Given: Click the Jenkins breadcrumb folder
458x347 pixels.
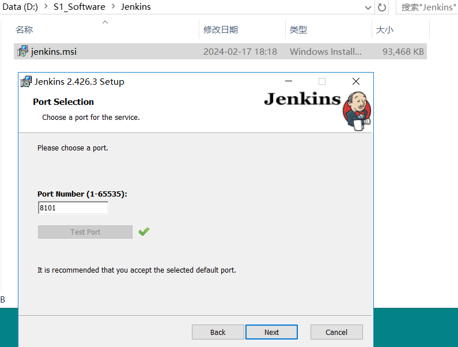Looking at the screenshot, I should pyautogui.click(x=136, y=7).
